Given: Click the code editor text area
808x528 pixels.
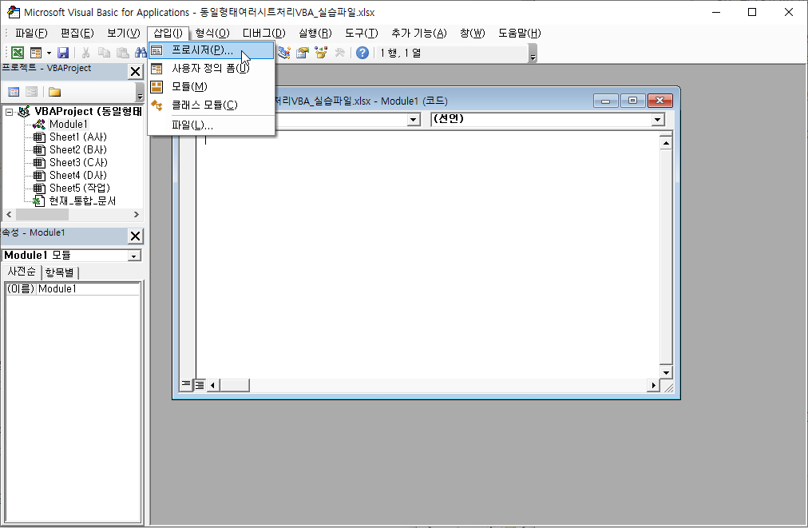Looking at the screenshot, I should pos(427,256).
